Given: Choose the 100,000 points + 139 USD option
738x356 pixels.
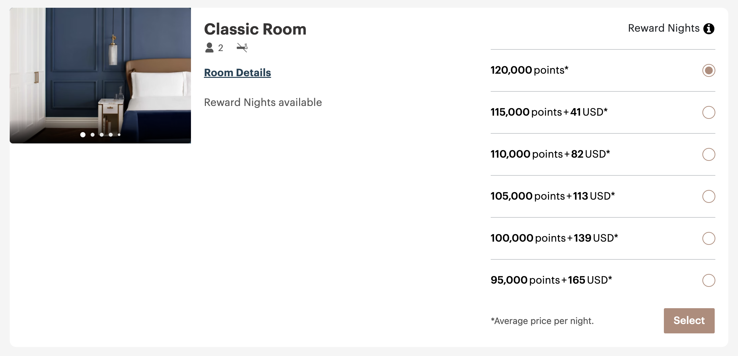Looking at the screenshot, I should 709,238.
